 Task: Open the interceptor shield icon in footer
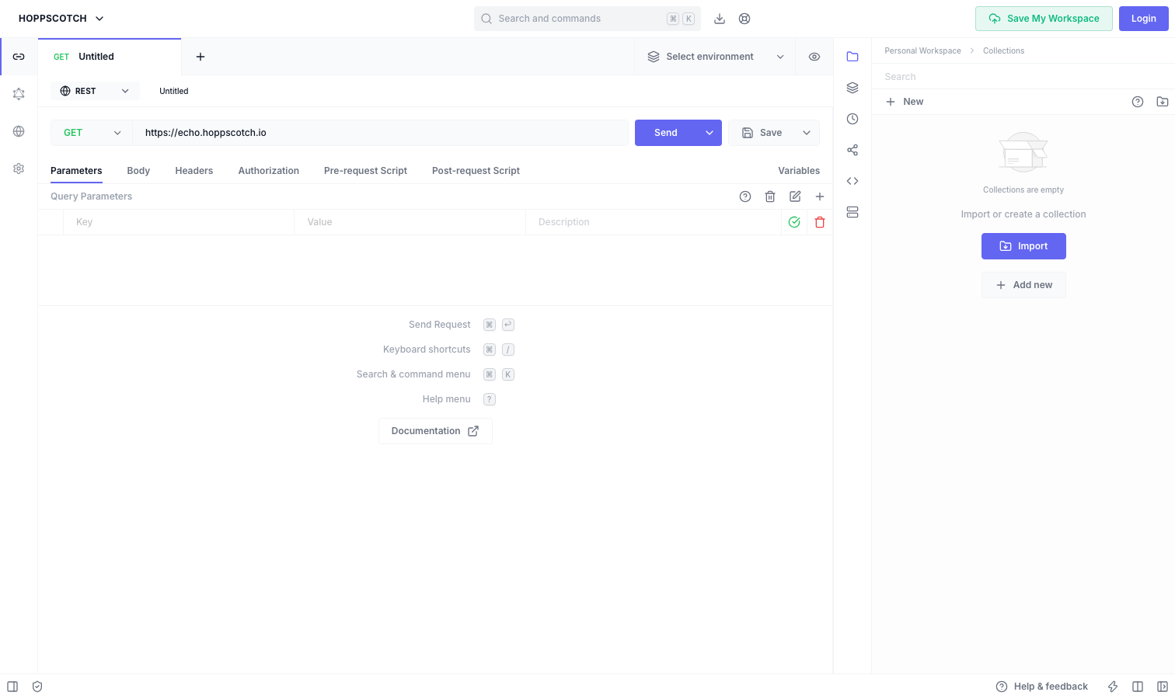tap(37, 687)
